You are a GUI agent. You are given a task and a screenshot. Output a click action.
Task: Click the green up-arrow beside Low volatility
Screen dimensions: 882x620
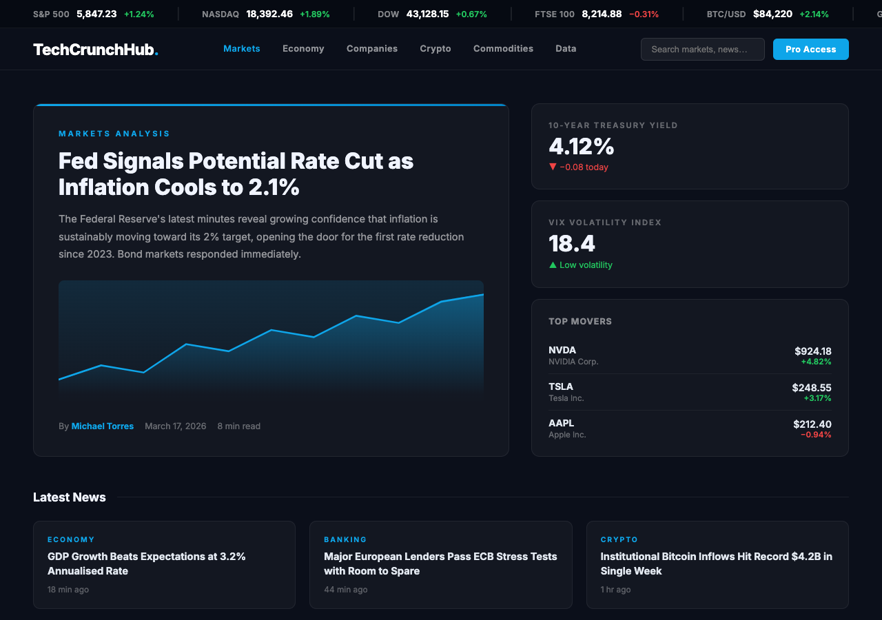552,265
